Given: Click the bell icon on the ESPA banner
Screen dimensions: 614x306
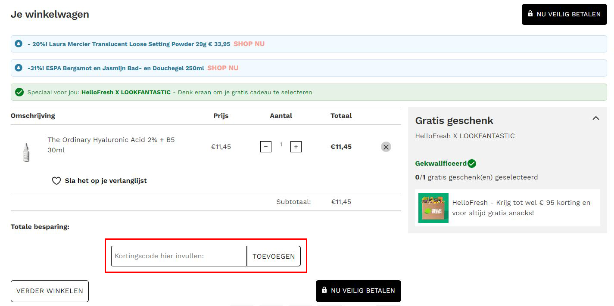Looking at the screenshot, I should pos(18,68).
